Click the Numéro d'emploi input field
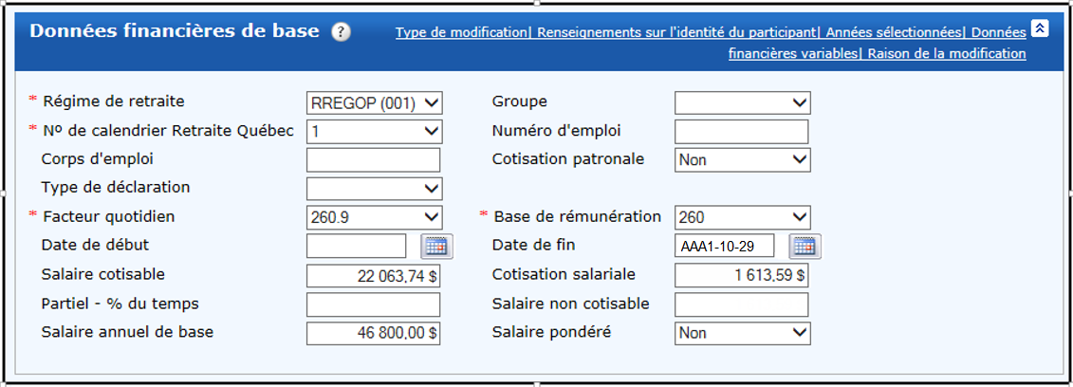Image resolution: width=1073 pixels, height=387 pixels. [742, 131]
